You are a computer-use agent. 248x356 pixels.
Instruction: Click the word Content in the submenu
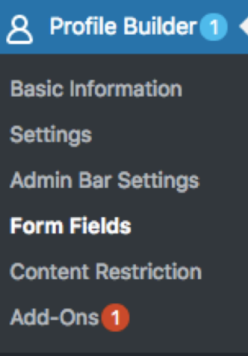50,272
